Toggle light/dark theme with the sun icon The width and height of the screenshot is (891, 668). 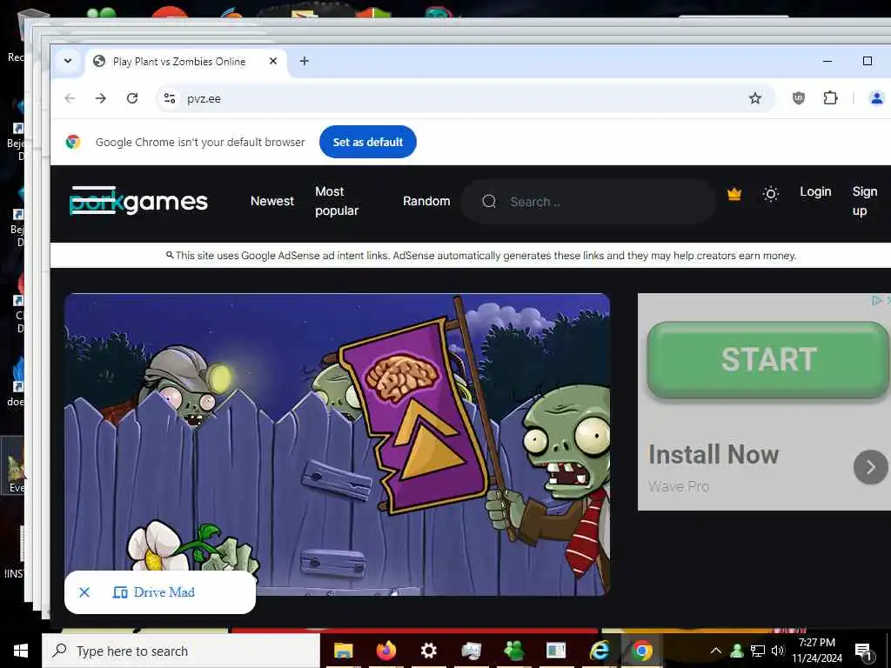(771, 194)
